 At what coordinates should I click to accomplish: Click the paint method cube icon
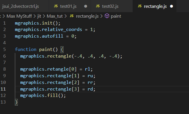click(107, 16)
